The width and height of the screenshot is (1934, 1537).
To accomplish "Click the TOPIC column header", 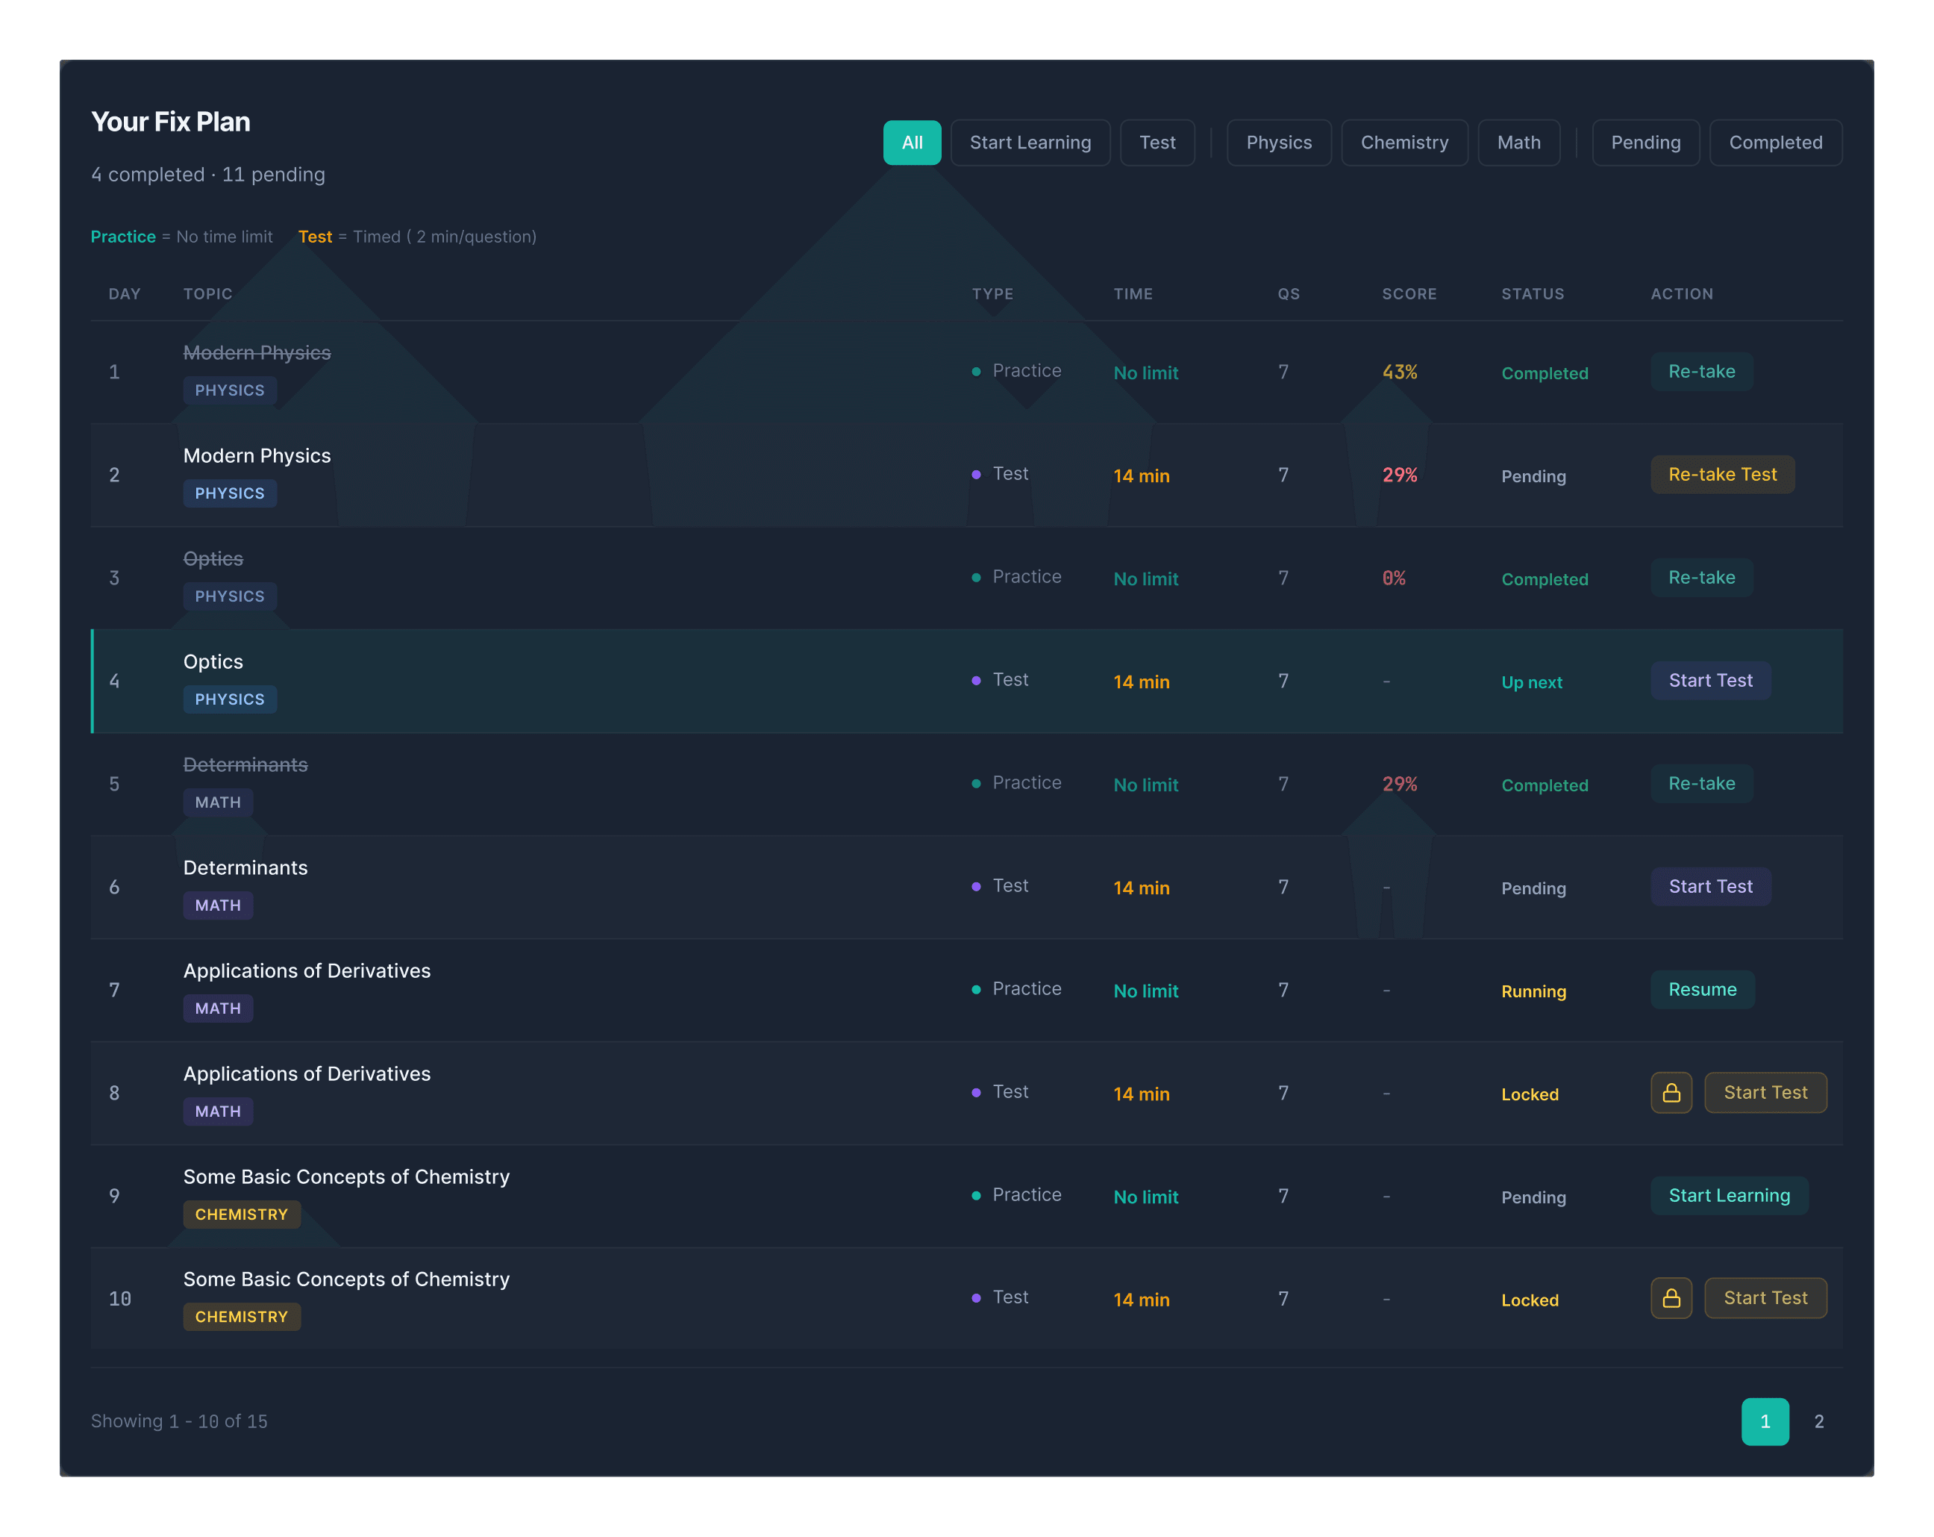I will tap(207, 293).
